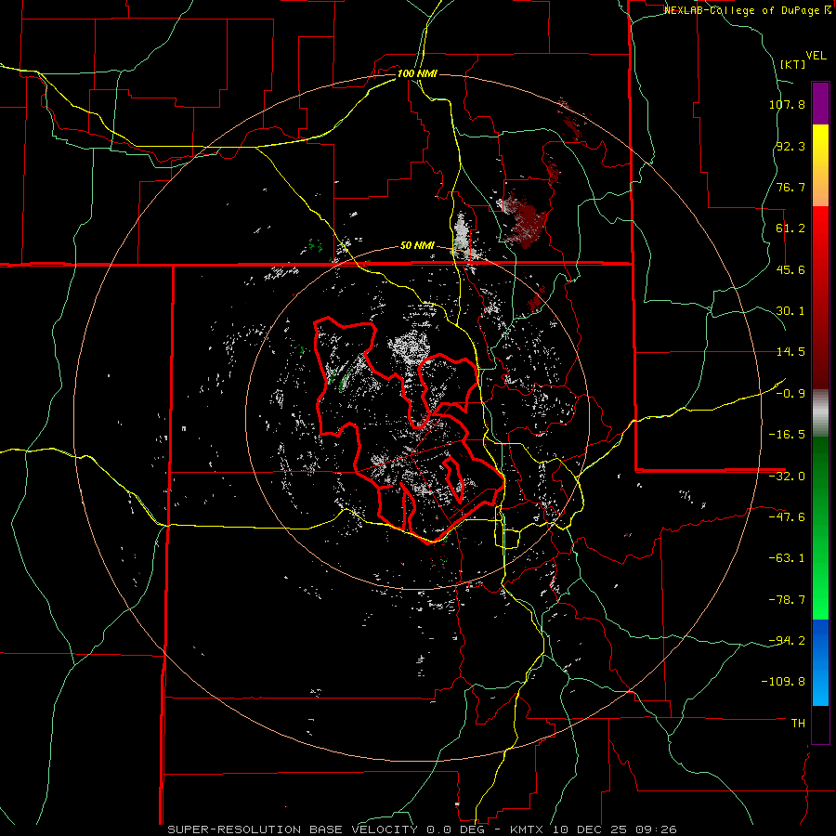Image resolution: width=836 pixels, height=836 pixels.
Task: Select the 92.3 legend value
Action: [x=790, y=146]
